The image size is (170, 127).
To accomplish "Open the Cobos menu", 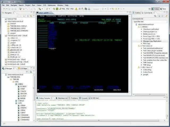I will 39,5.
